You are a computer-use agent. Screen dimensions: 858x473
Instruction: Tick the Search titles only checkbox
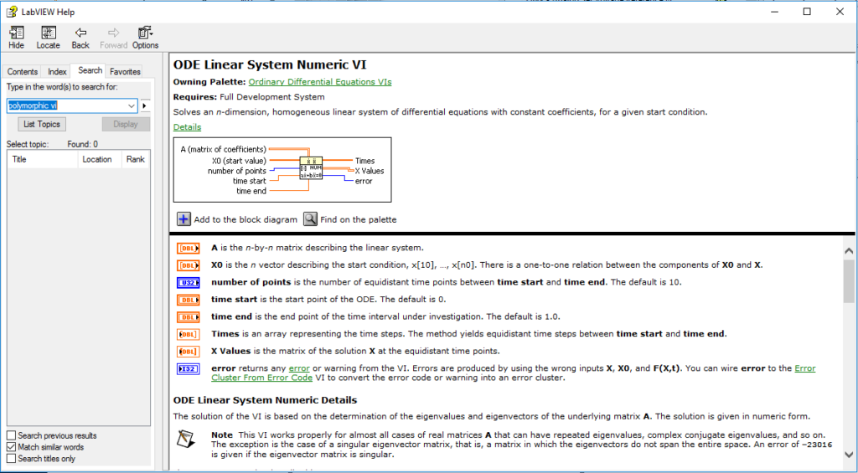pyautogui.click(x=11, y=459)
